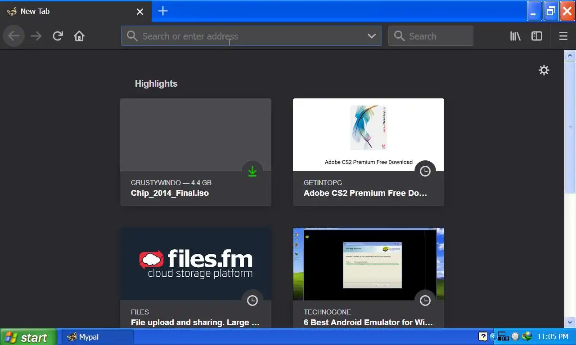The height and width of the screenshot is (345, 576).
Task: Click the CRUSTYWINDO — 4.4 GB label
Action: [171, 183]
